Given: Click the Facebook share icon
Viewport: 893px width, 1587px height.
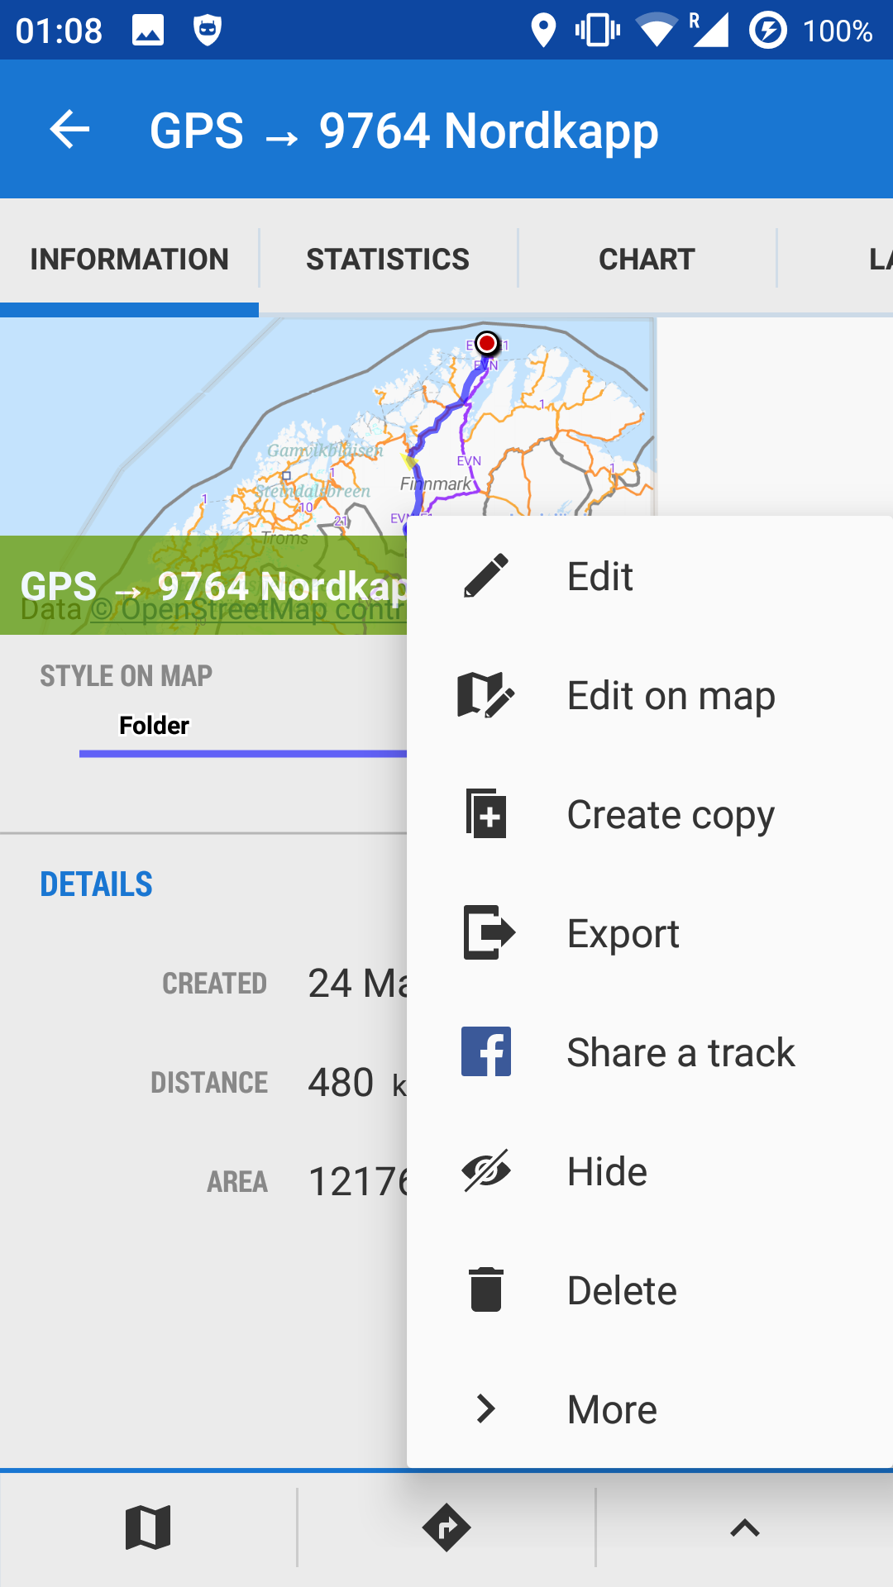Looking at the screenshot, I should [486, 1051].
